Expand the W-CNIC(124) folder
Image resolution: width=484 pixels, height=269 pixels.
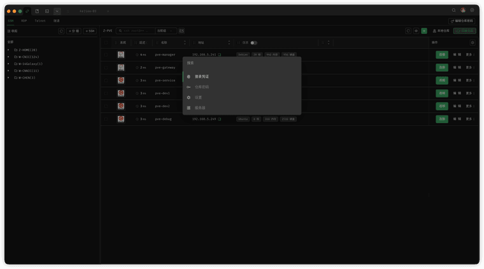coord(8,57)
